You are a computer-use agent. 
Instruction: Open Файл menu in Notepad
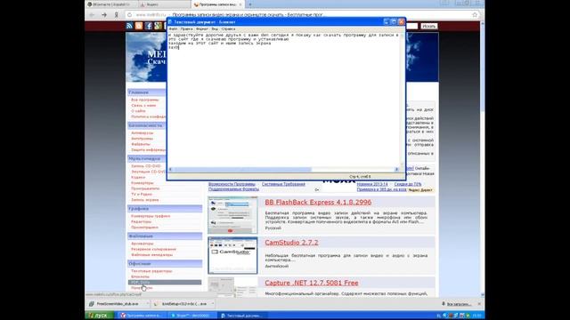174,28
